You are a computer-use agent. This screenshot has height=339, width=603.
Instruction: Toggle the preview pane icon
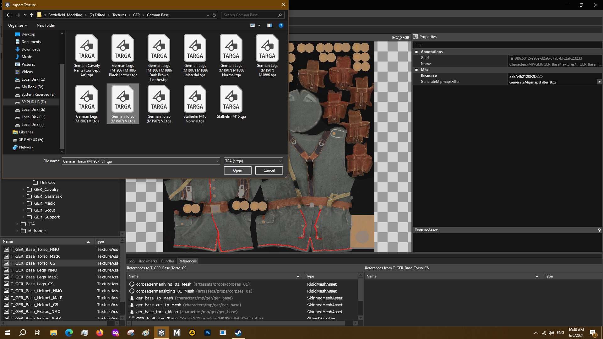tap(269, 25)
